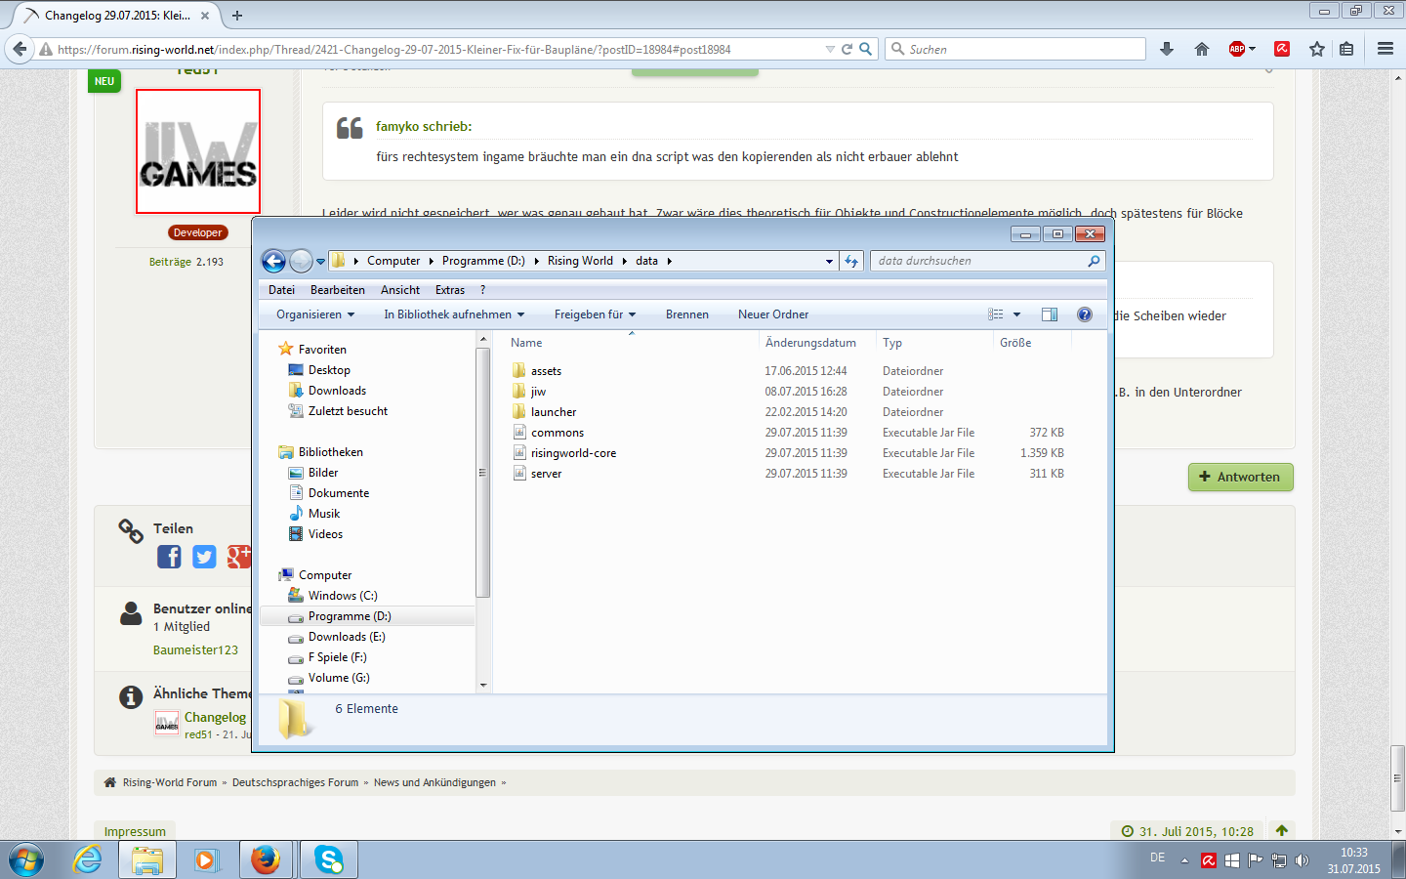The image size is (1406, 879).
Task: Expand the Organisieren dropdown
Action: [315, 314]
